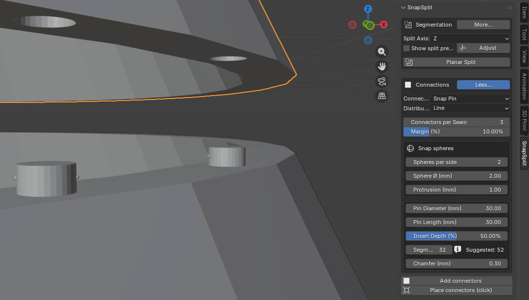Toggle the Connections checkbox
Image resolution: width=529 pixels, height=300 pixels.
tap(407, 85)
